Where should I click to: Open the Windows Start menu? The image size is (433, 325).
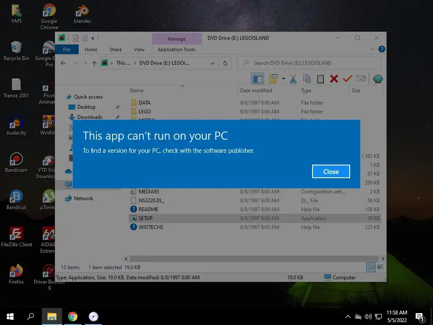[x=10, y=317]
